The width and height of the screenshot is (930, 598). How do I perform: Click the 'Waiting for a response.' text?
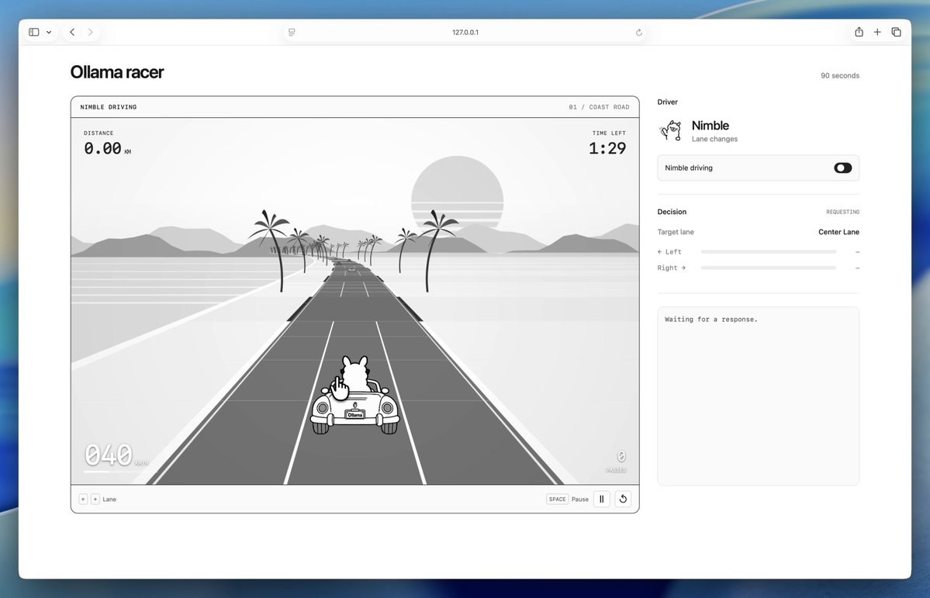click(x=711, y=320)
